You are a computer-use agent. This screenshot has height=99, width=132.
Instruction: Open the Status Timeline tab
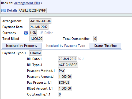[105, 46]
